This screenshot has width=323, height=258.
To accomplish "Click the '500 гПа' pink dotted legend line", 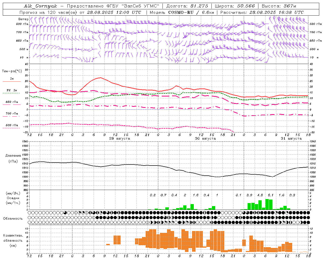I will coord(11,128).
